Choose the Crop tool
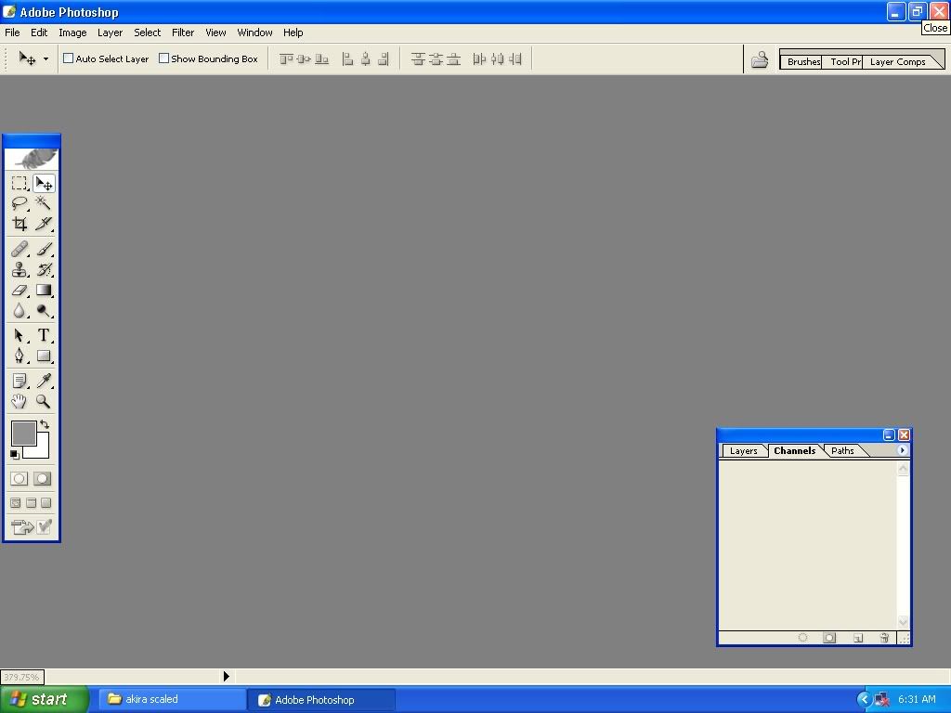 19,224
